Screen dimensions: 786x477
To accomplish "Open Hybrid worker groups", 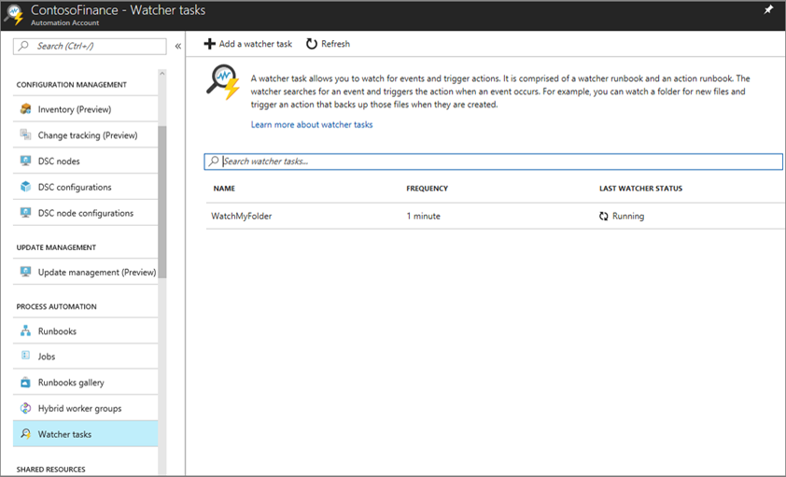I will [85, 408].
